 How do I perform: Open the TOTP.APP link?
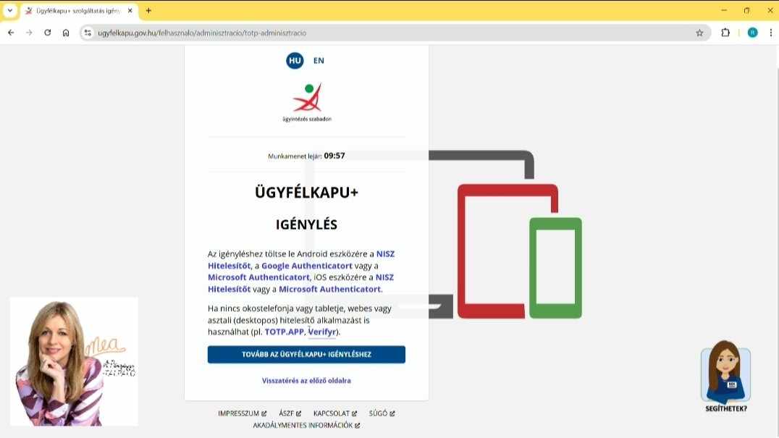pos(284,332)
